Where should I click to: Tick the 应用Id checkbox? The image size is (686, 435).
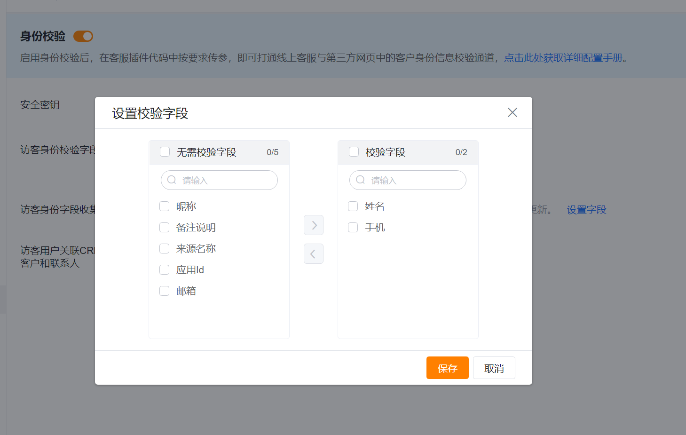(x=165, y=270)
